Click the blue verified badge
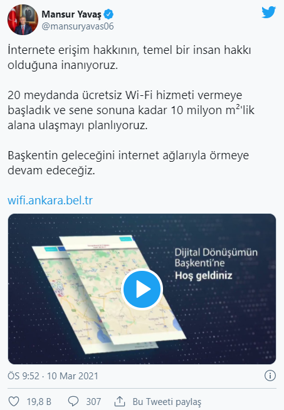This screenshot has height=410, width=284. [x=108, y=14]
